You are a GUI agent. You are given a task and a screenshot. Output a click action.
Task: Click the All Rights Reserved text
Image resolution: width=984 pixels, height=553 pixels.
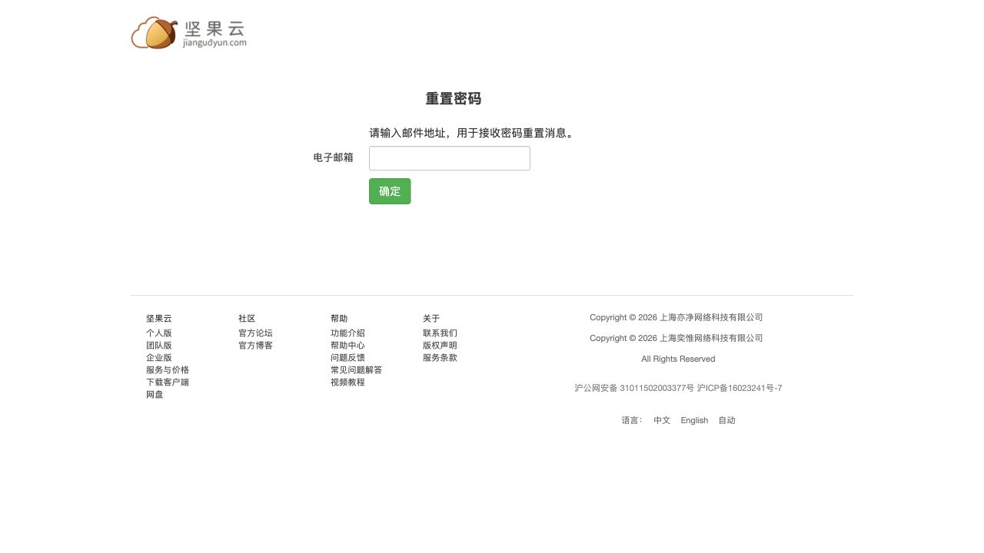(x=678, y=359)
